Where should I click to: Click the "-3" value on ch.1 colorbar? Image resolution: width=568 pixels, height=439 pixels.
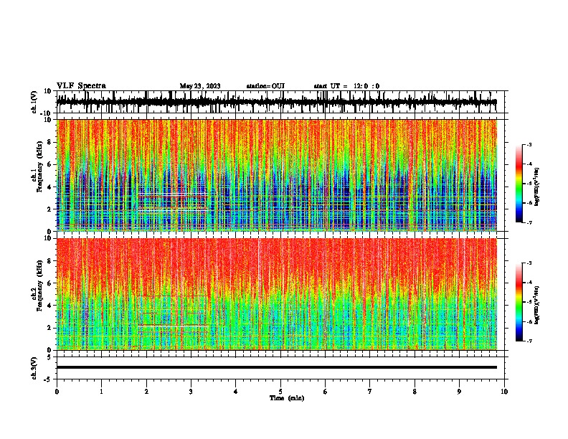(x=529, y=144)
